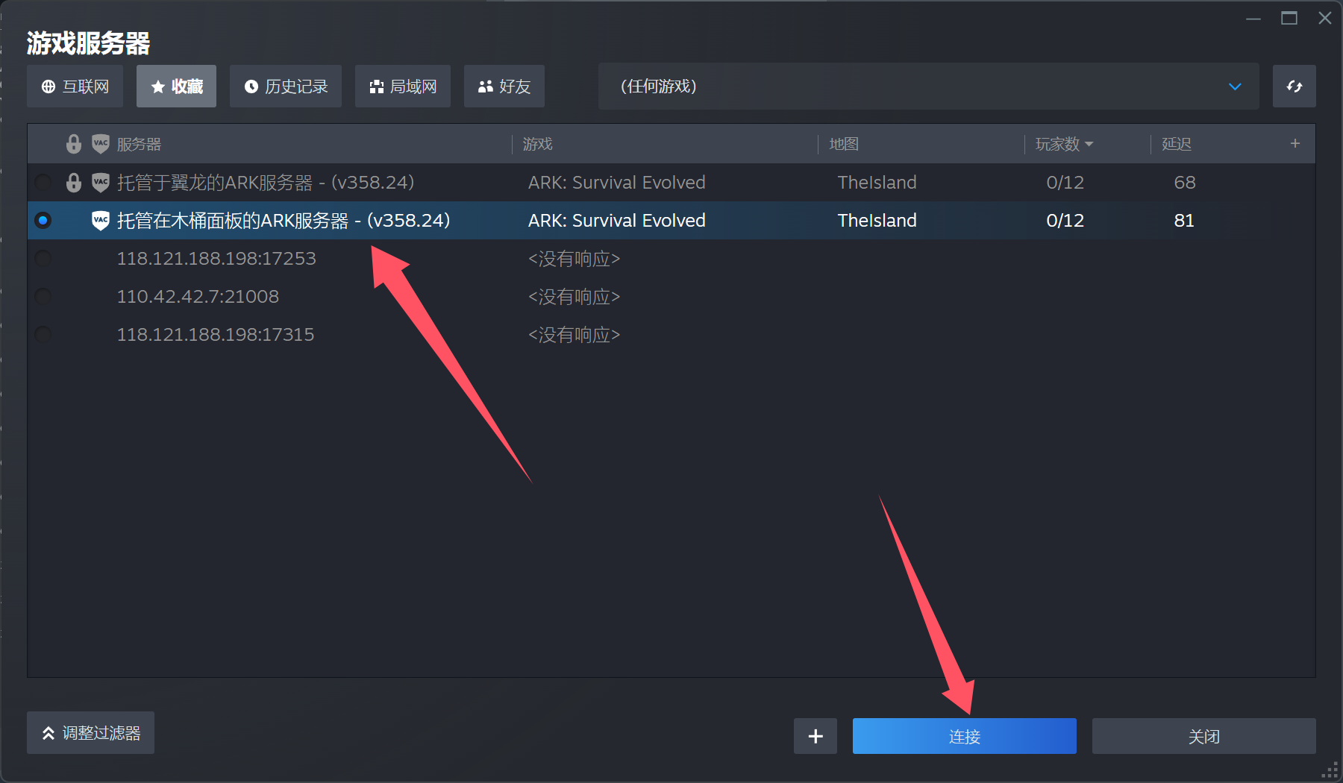Viewport: 1343px width, 783px height.
Task: Select radio for 118.121.188.198:17253 row
Action: coord(43,258)
